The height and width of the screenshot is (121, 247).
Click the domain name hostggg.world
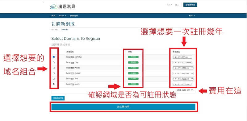pos(73,68)
